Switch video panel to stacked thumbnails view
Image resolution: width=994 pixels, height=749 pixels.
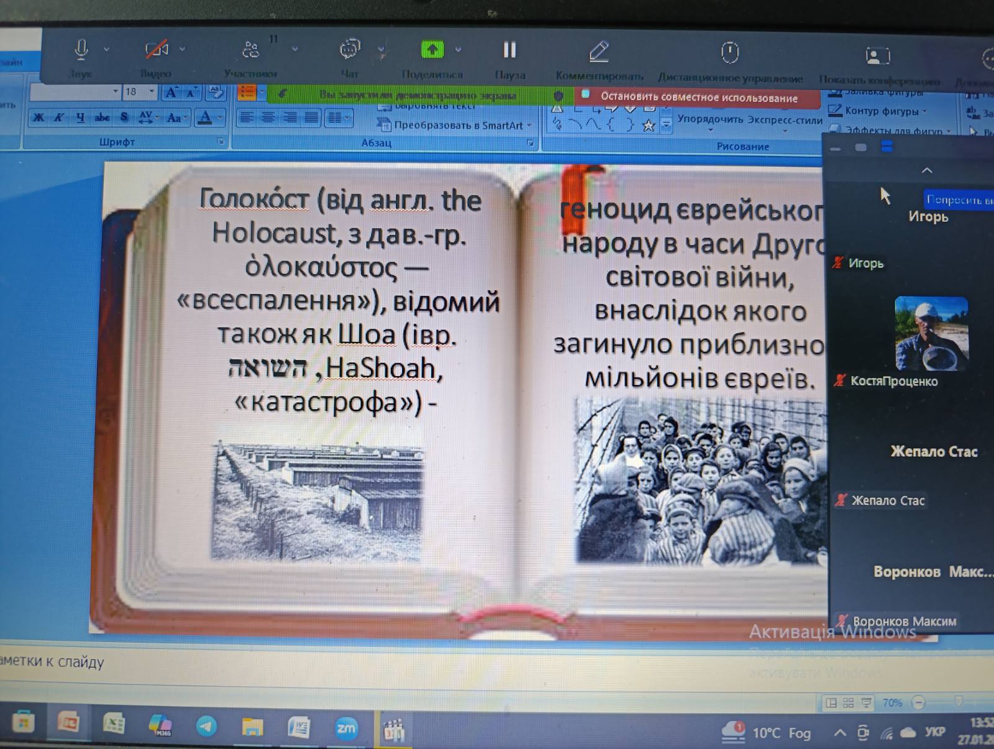(x=887, y=147)
